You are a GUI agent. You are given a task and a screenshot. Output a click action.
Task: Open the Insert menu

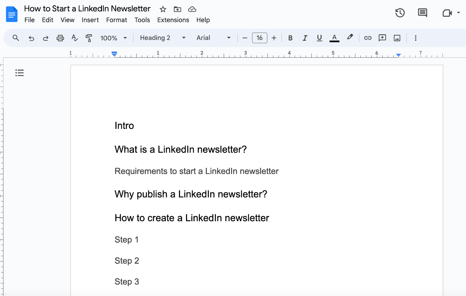point(90,20)
